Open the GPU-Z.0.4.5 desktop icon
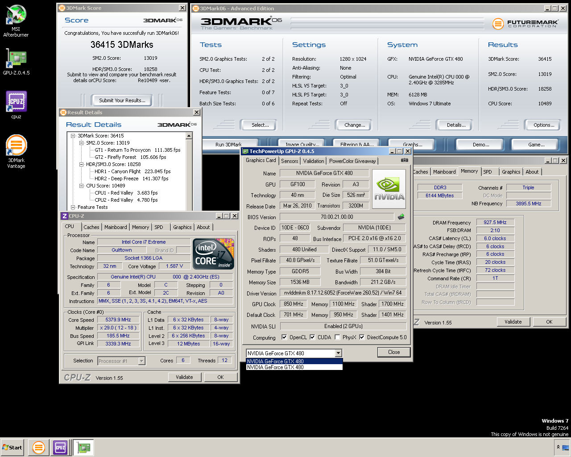This screenshot has width=571, height=457. [x=16, y=61]
